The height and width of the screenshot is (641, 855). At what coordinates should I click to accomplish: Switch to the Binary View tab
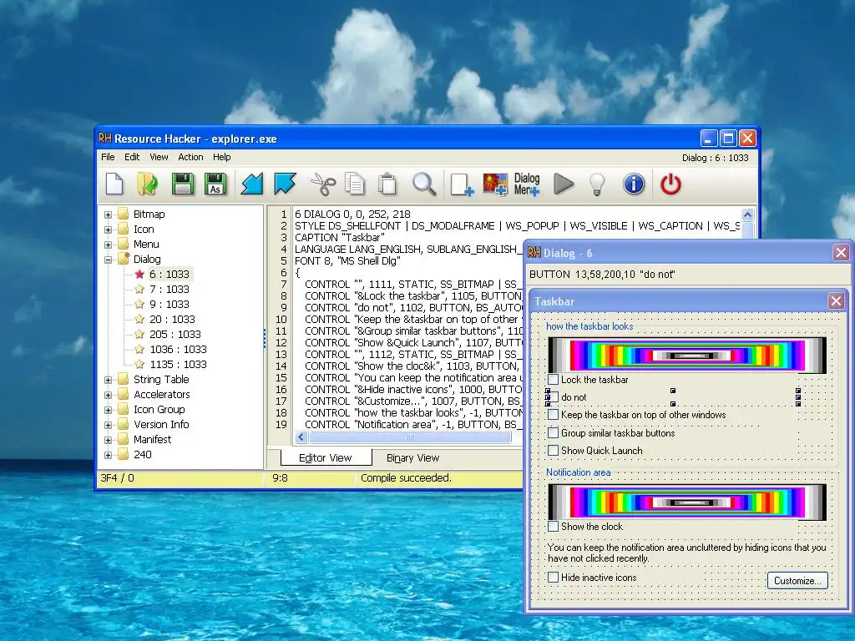pyautogui.click(x=412, y=458)
